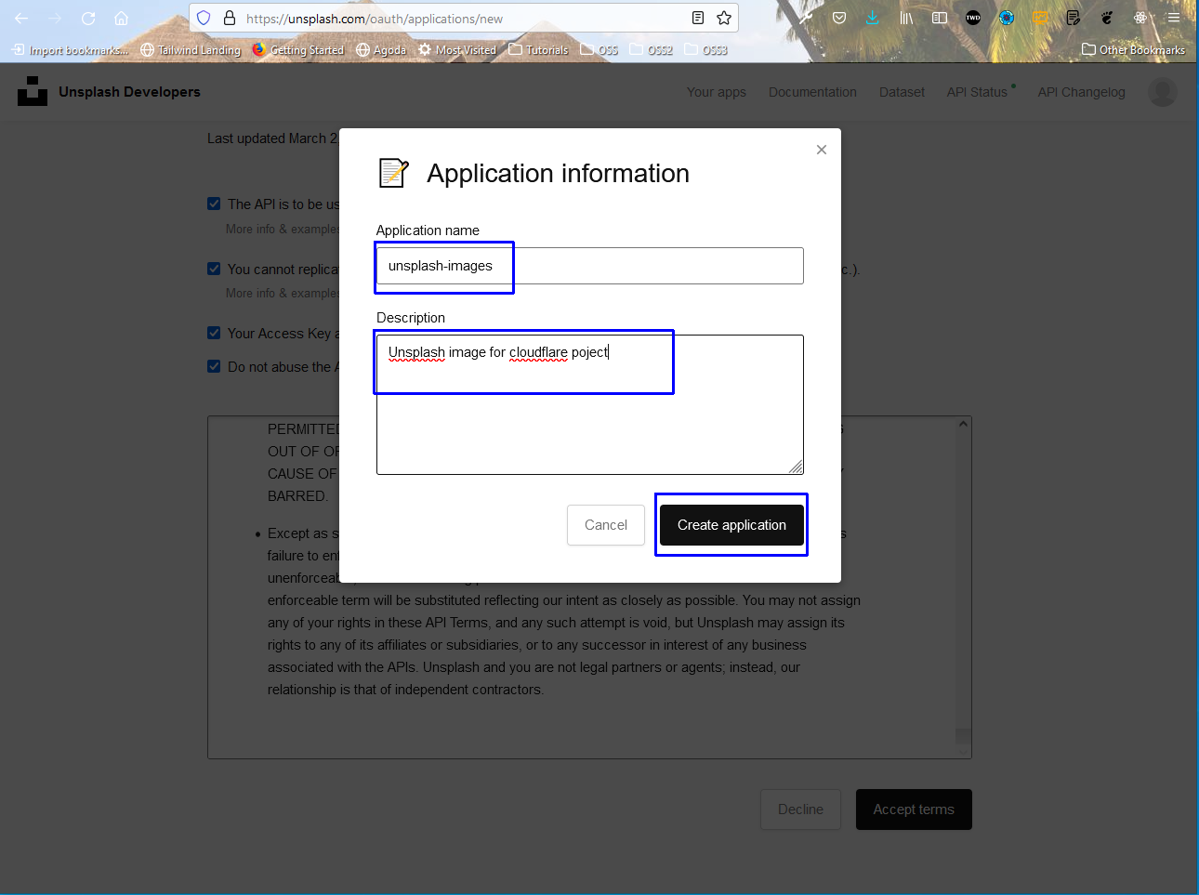This screenshot has height=895, width=1199.
Task: Click the Decline button
Action: coord(800,809)
